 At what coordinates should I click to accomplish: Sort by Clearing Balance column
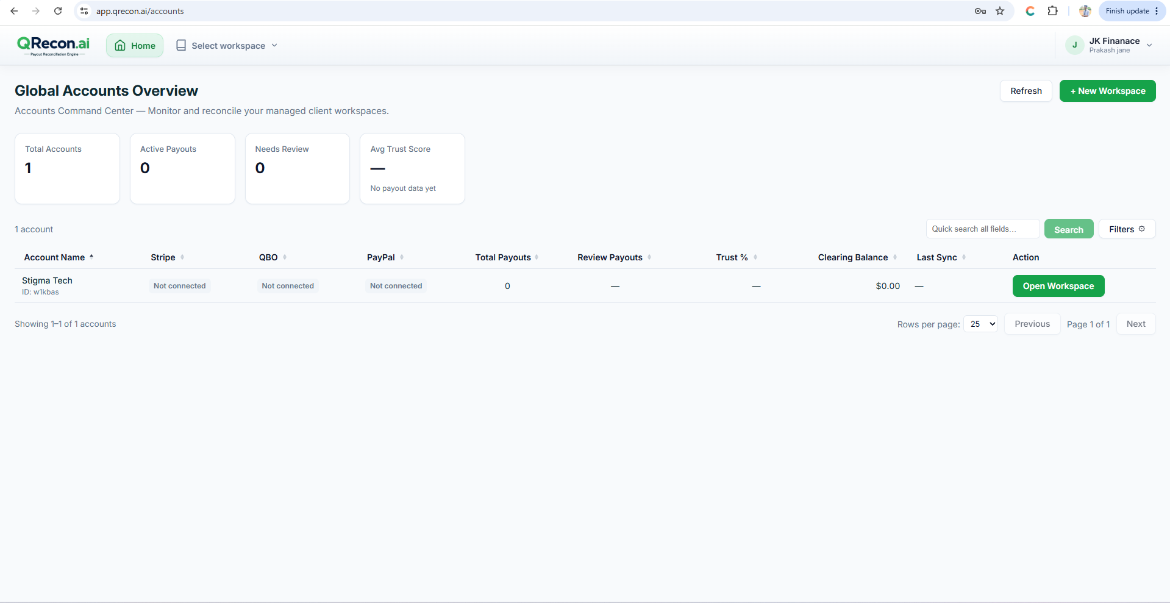[857, 257]
